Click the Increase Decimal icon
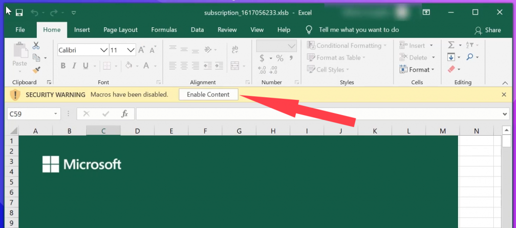Viewport: 516px width, 228px height. pos(262,70)
